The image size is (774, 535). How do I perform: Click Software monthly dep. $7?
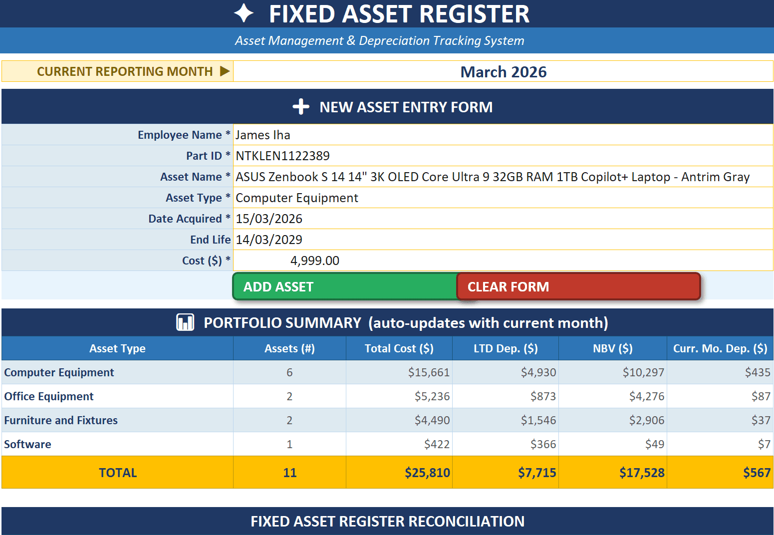[720, 444]
